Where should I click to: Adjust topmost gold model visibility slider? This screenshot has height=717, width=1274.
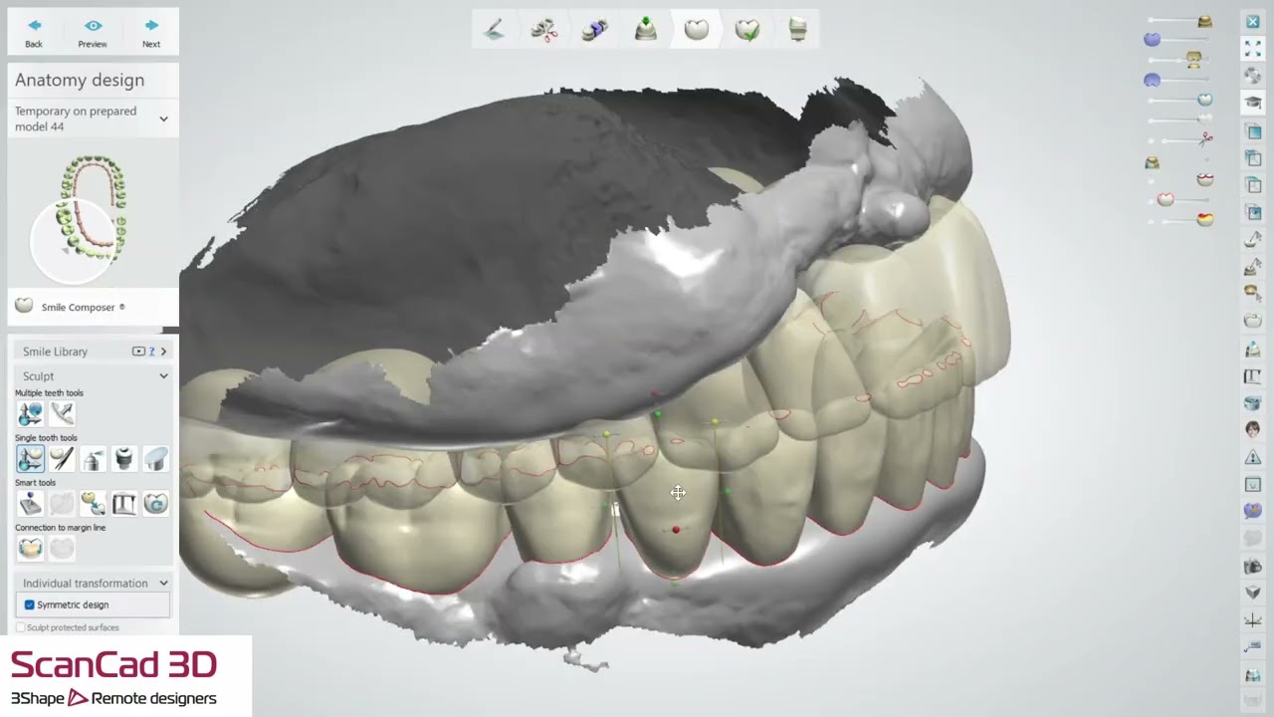point(1204,21)
